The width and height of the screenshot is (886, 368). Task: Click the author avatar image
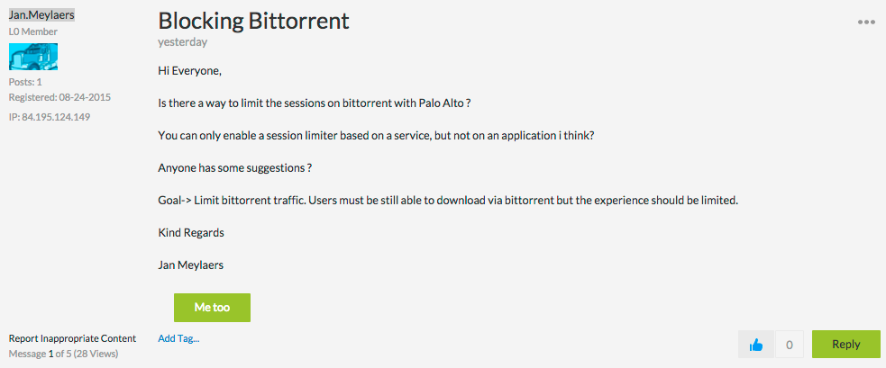(33, 57)
